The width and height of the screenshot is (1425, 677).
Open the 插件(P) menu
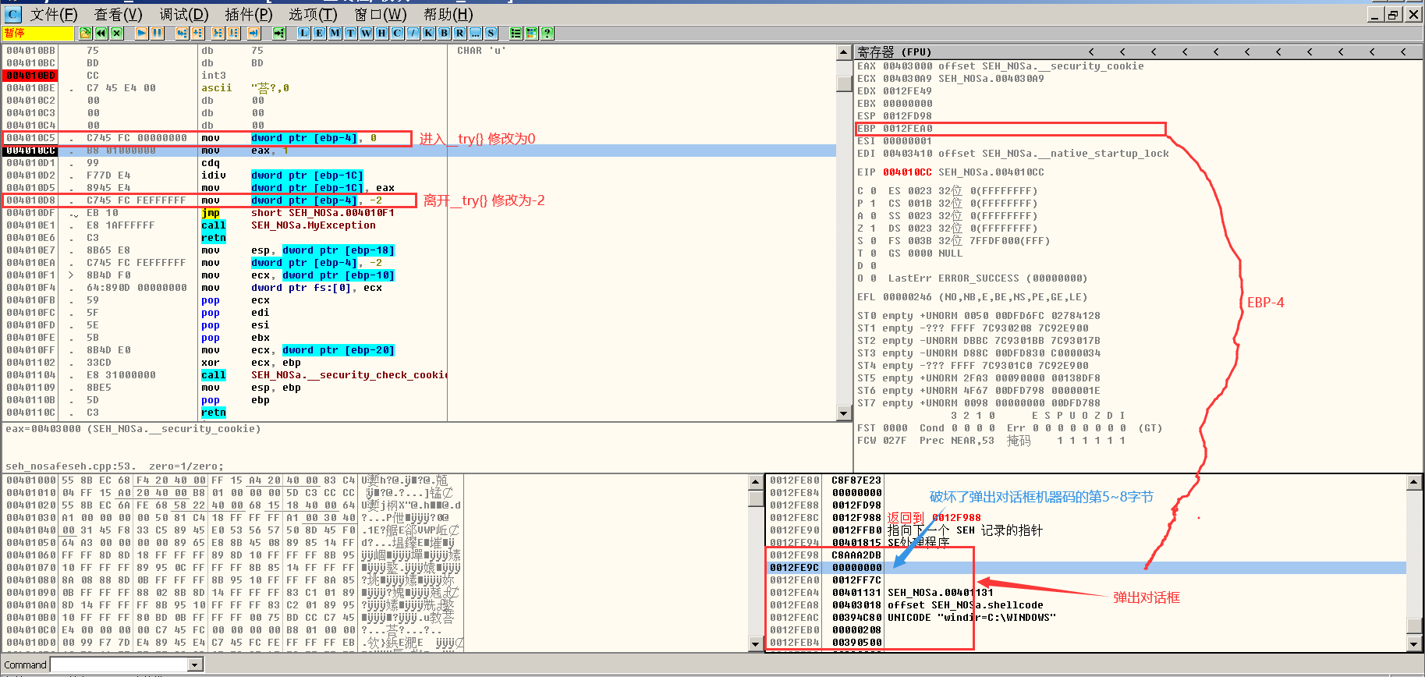coord(249,14)
